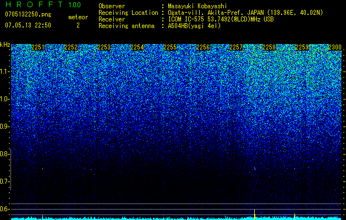Click the 1.1 kHz axis label
Image resolution: width=346 pixels, height=220 pixels.
point(4,71)
